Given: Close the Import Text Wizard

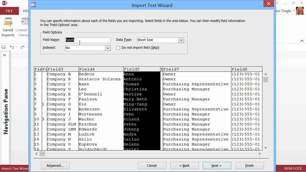Looking at the screenshot, I should pos(269,4).
